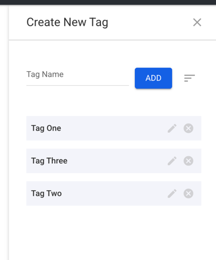This screenshot has width=216, height=260.
Task: Remove Tag One using its delete icon
Action: (x=189, y=128)
